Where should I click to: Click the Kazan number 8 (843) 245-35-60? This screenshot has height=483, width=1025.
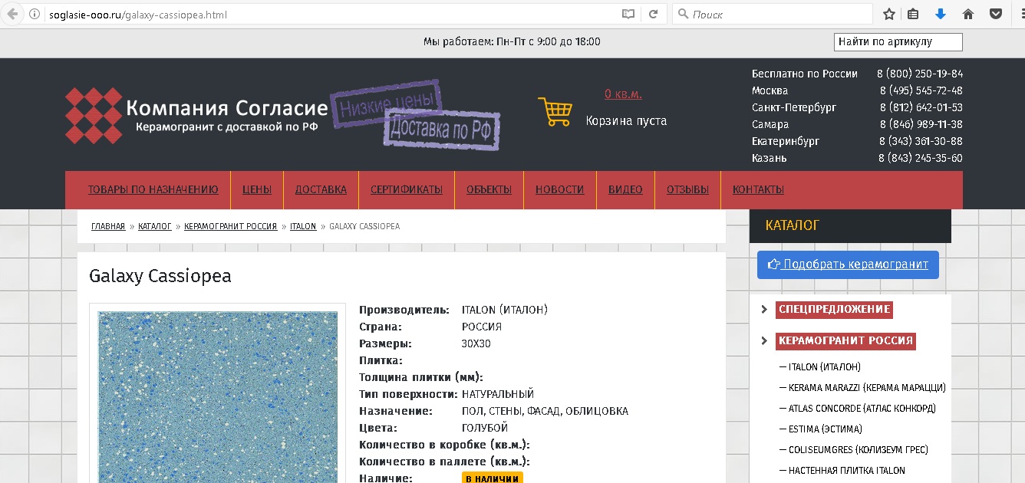point(921,158)
